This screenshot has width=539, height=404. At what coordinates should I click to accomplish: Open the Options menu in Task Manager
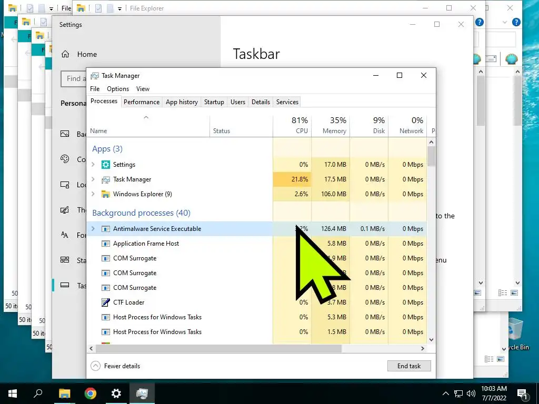click(x=118, y=88)
